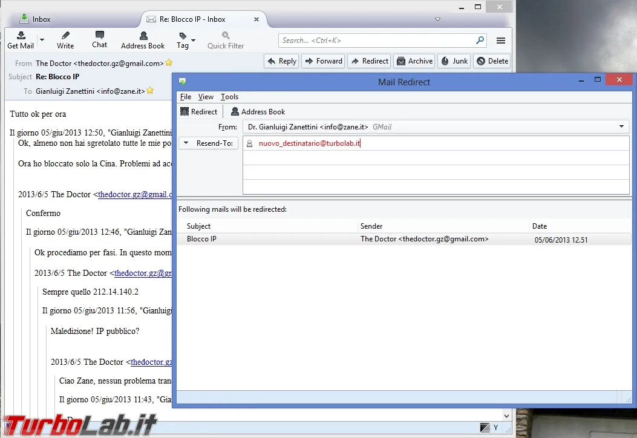The width and height of the screenshot is (637, 438).
Task: Open the Resend-To type dropdown
Action: coord(209,143)
